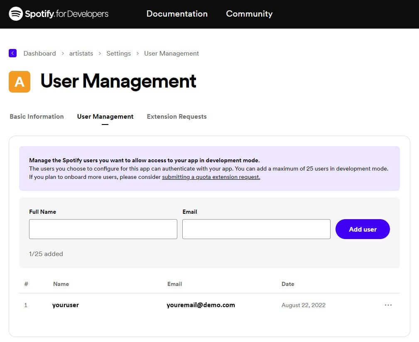Click the Full Name field label

click(x=42, y=212)
